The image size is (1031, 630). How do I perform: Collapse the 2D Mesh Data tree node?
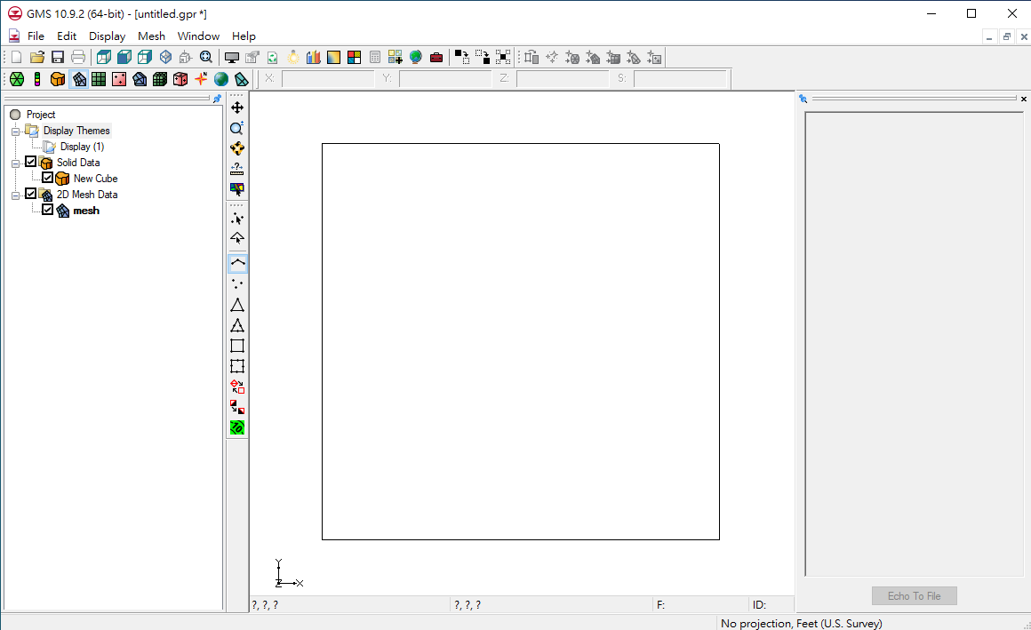coord(15,195)
